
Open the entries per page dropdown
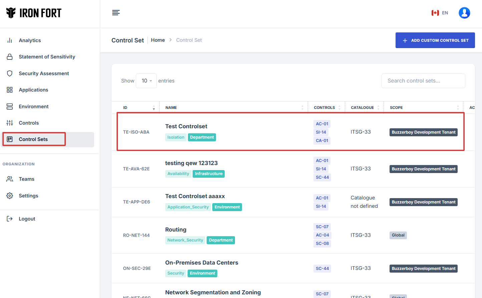[x=146, y=81]
